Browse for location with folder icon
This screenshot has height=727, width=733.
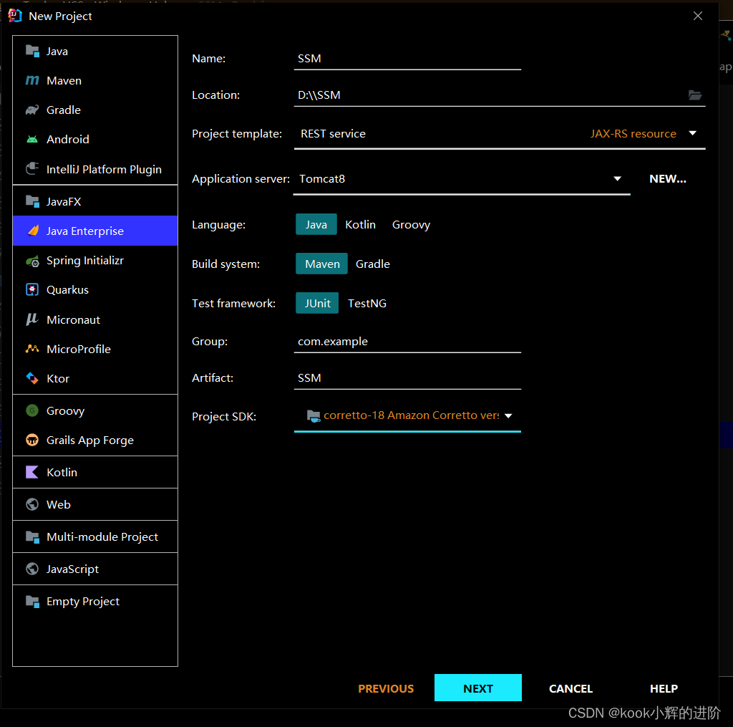click(x=694, y=95)
